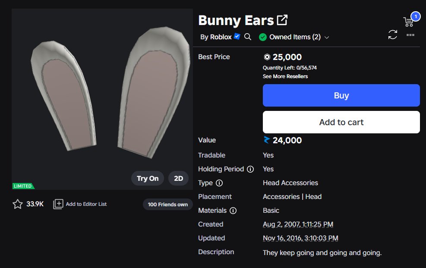Click Add to Editor List text

pyautogui.click(x=86, y=204)
